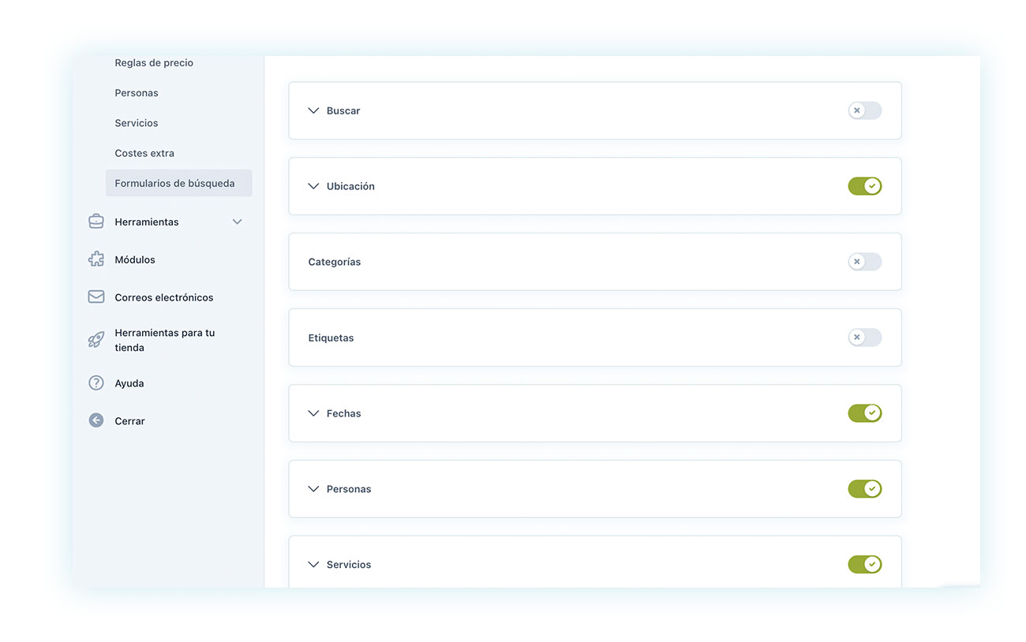Click the puzzle piece Módulos icon
Screen dimensions: 1026x642
pos(96,259)
